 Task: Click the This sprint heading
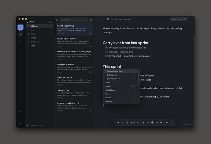(112, 66)
